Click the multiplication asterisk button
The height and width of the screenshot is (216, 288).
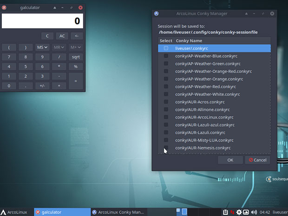pos(59,66)
